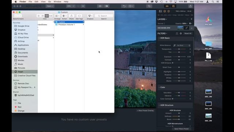The width and height of the screenshot is (234, 132).
Task: Switch Finder to list view
Action: pyautogui.click(x=42, y=16)
